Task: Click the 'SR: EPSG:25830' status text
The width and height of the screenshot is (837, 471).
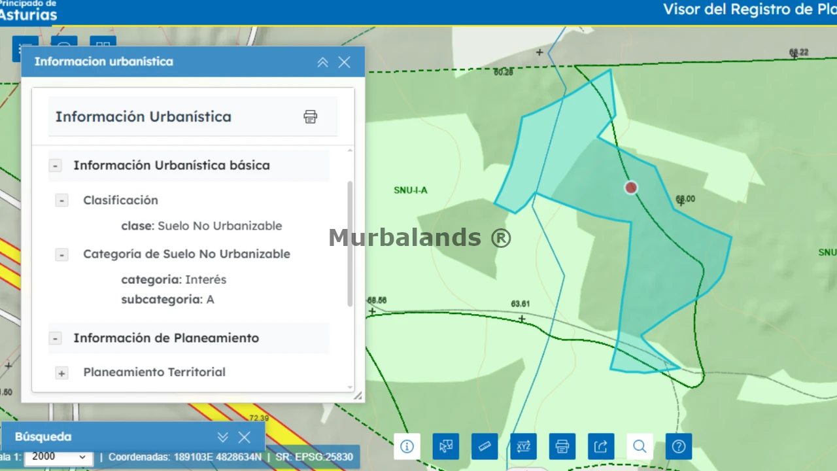Action: [315, 457]
